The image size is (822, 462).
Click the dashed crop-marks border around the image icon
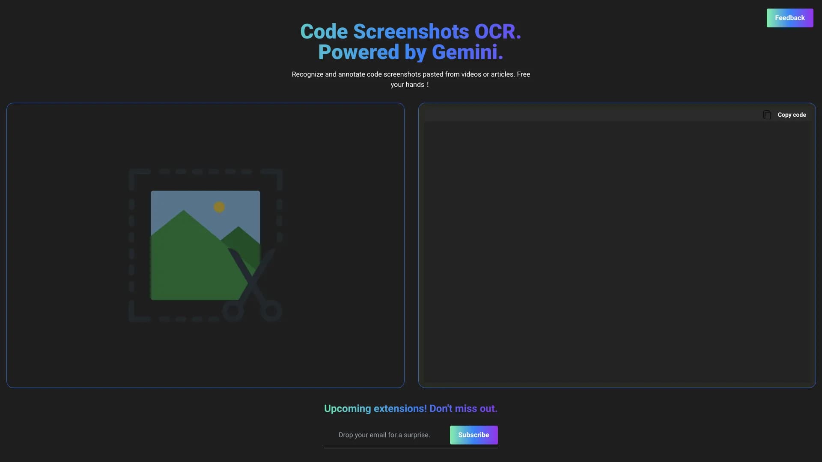(205, 171)
